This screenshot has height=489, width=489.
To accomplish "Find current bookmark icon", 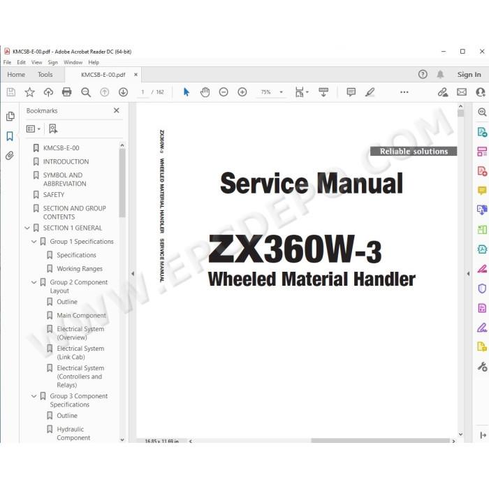I will tap(53, 129).
